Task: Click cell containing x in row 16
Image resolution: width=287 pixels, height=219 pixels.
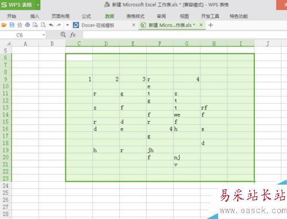Action: 214,129
